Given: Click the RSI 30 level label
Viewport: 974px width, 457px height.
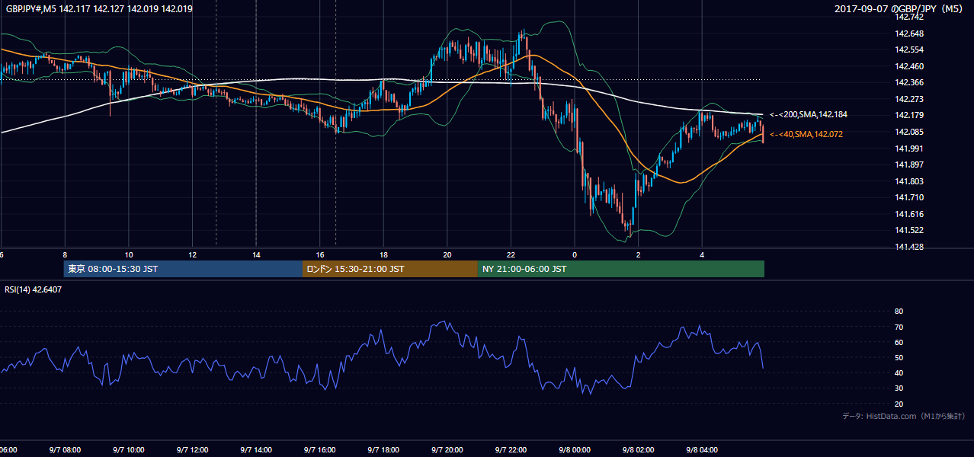Looking at the screenshot, I should pyautogui.click(x=899, y=388).
